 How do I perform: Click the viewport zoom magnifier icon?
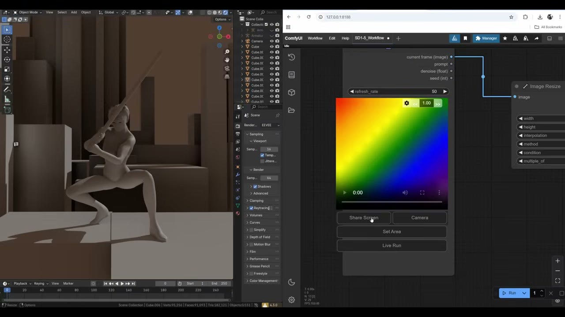[227, 52]
